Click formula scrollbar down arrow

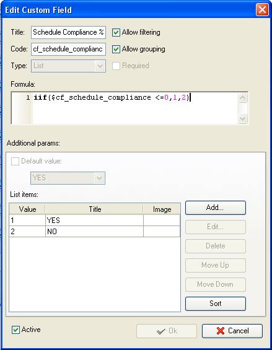pos(242,118)
